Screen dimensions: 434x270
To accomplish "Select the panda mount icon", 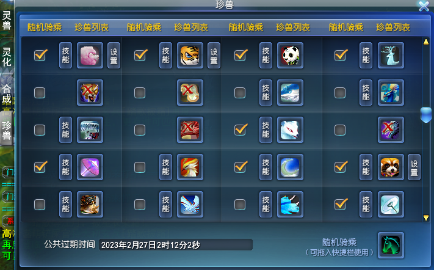I will click(290, 55).
